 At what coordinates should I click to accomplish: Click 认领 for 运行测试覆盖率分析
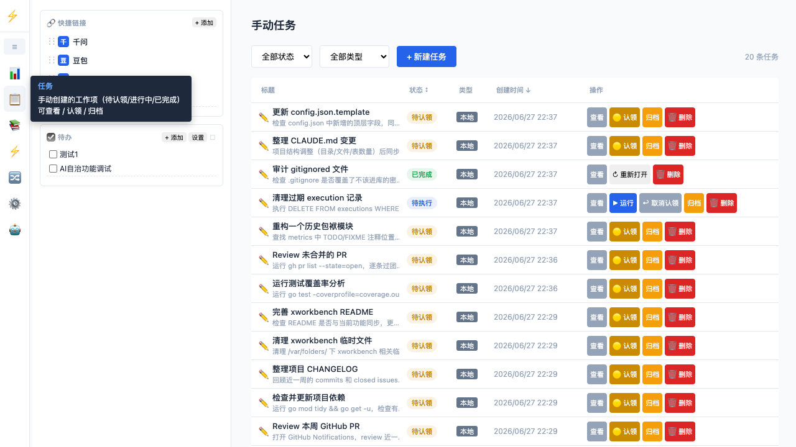624,289
